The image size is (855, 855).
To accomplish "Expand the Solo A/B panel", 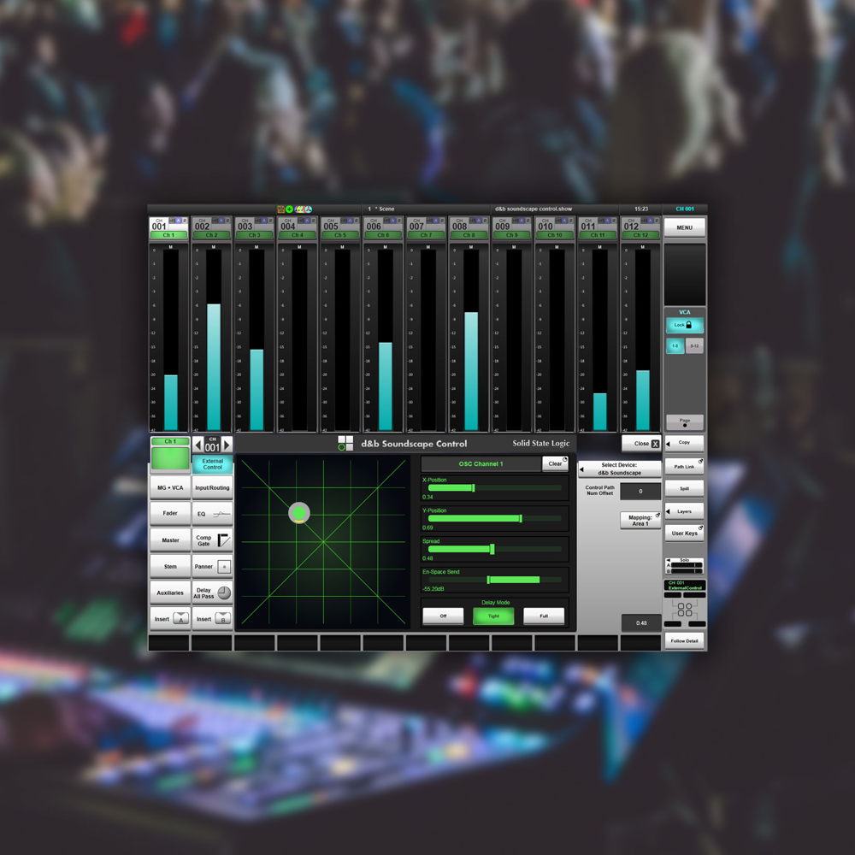I will (x=684, y=566).
